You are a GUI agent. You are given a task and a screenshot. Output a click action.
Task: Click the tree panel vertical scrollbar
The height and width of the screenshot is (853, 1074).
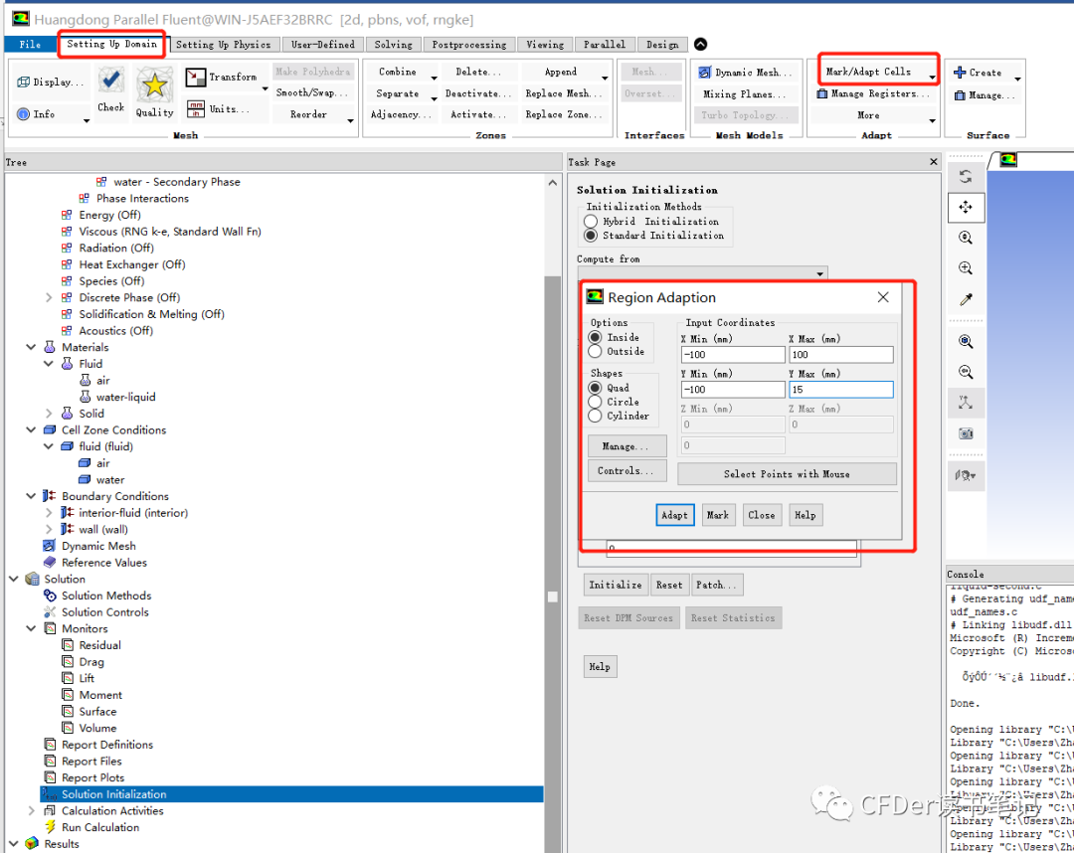[x=553, y=513]
